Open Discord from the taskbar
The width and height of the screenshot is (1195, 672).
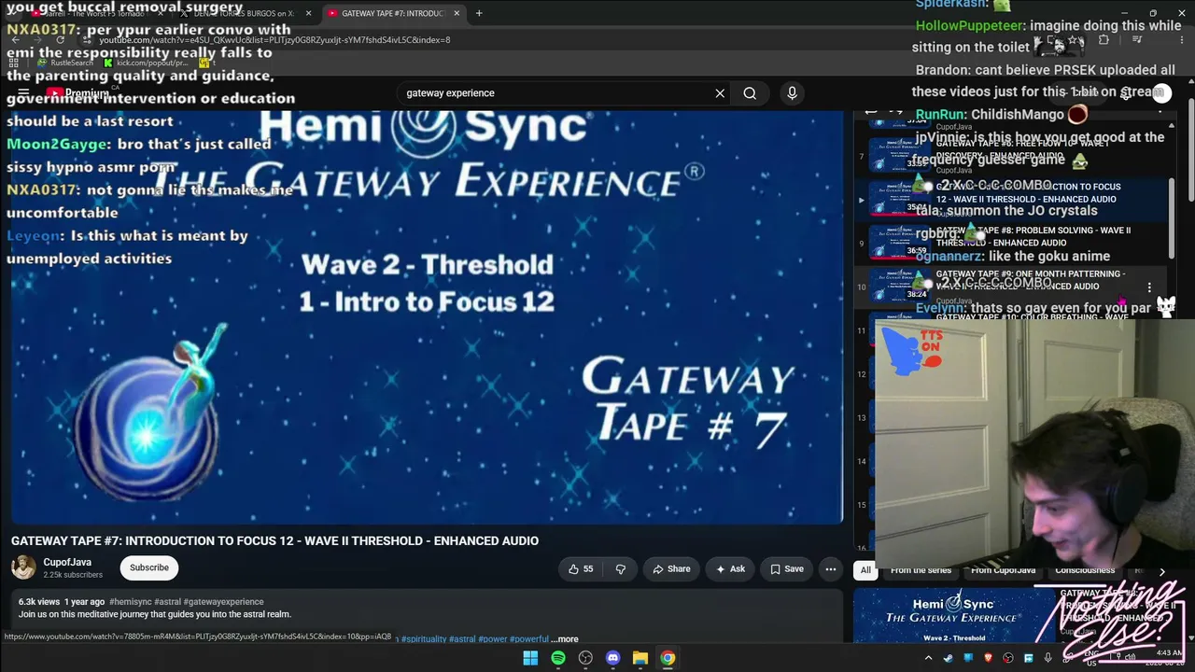point(612,658)
